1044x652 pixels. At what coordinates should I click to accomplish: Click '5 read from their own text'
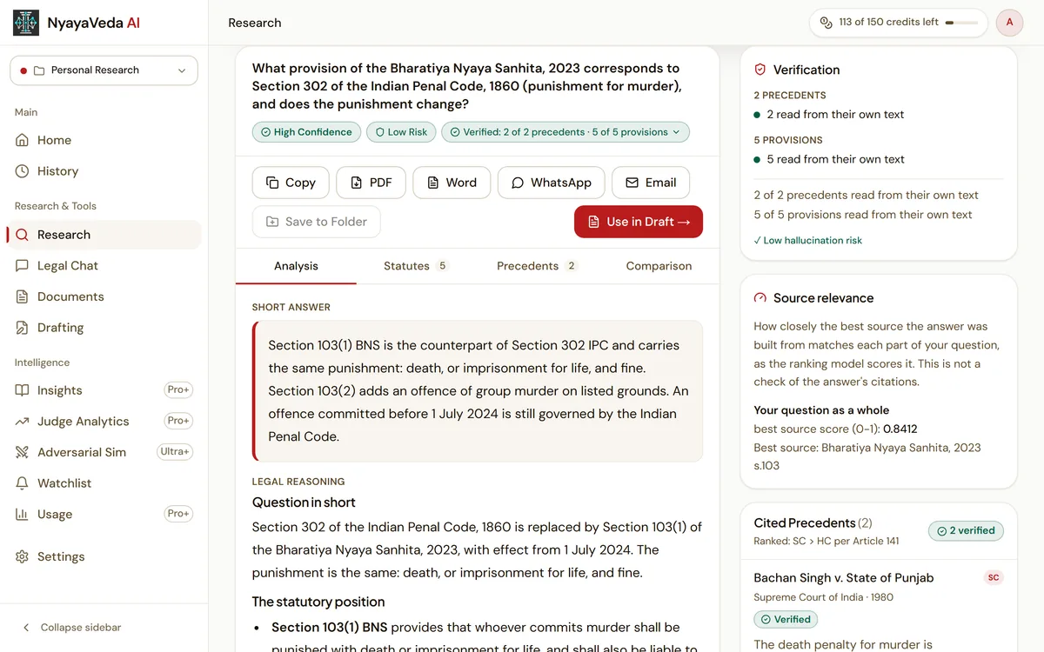[x=835, y=159]
